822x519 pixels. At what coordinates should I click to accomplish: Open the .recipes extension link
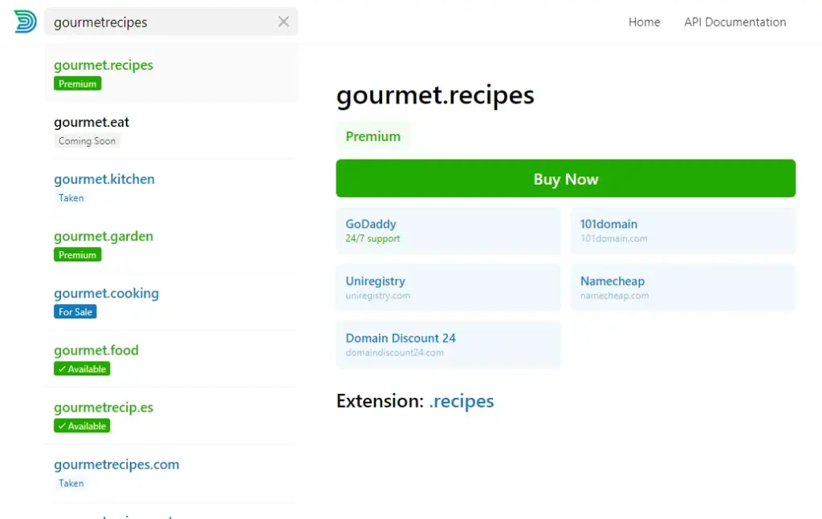pos(462,401)
